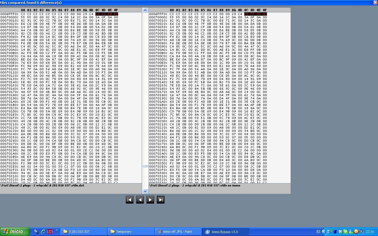
Task: Click address 00070100 in the left pane
Action: tap(9, 69)
